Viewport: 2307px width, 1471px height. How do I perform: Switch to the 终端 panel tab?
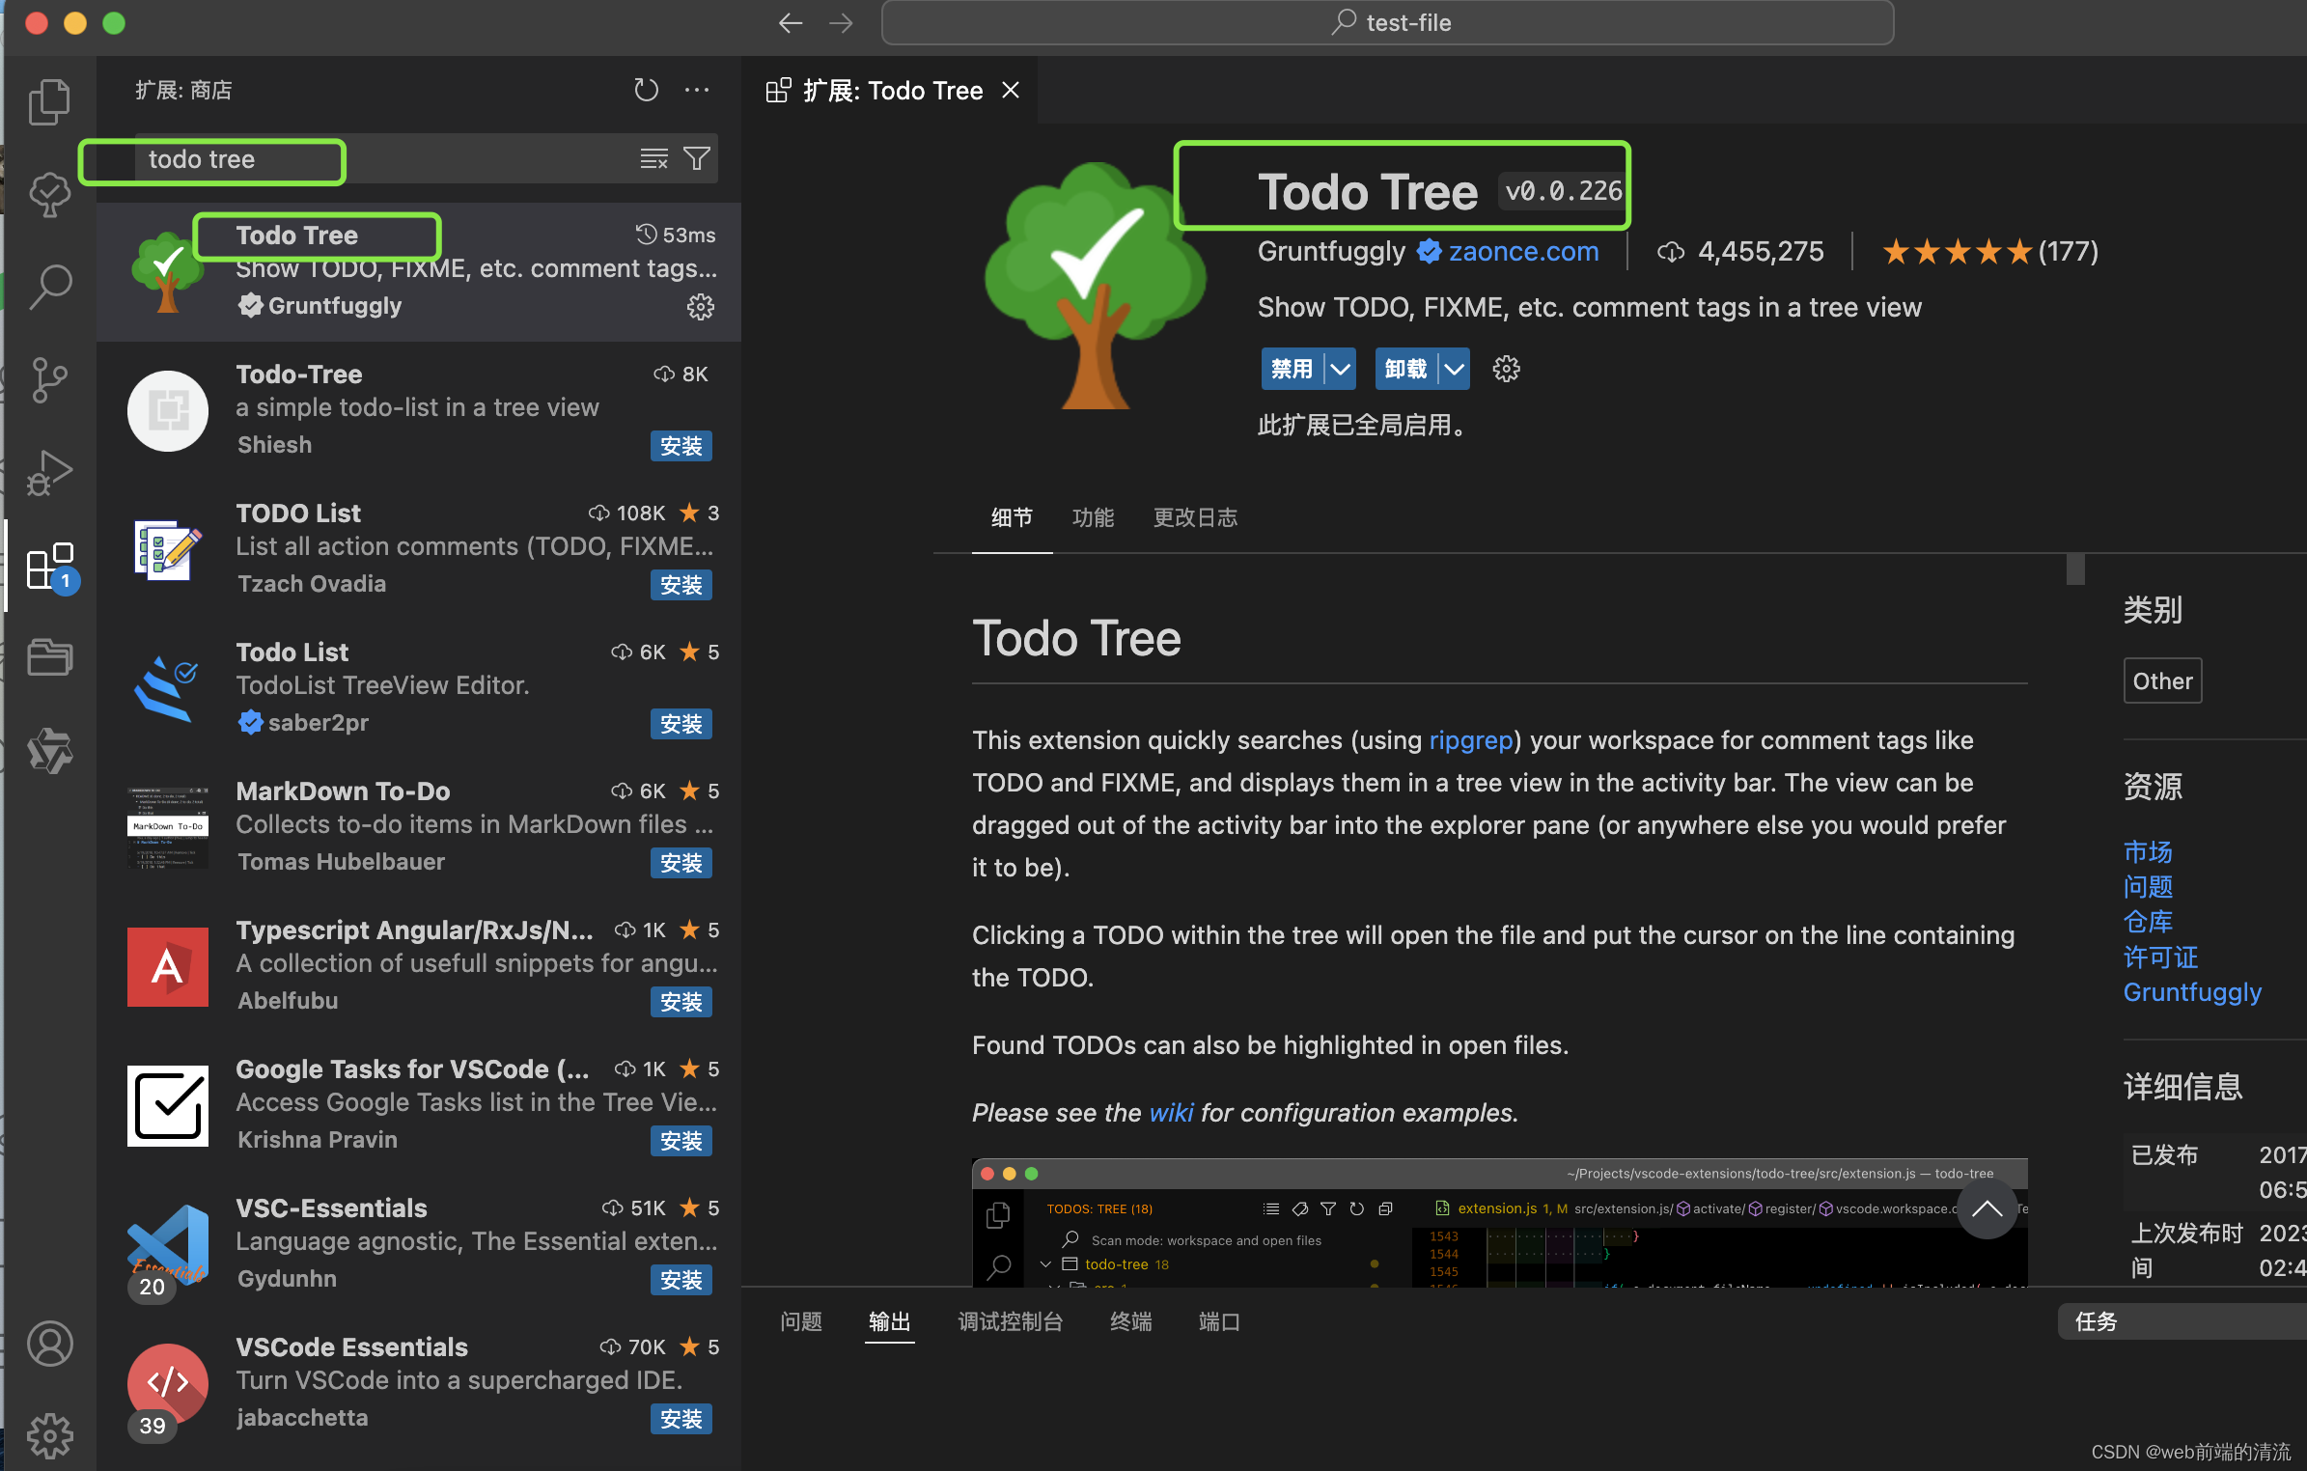(1130, 1321)
